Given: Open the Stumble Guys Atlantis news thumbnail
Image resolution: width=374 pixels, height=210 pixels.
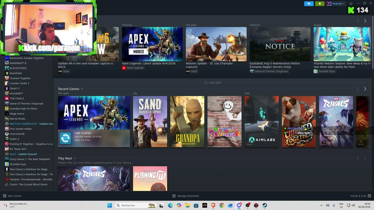Looking at the screenshot, I should (342, 44).
